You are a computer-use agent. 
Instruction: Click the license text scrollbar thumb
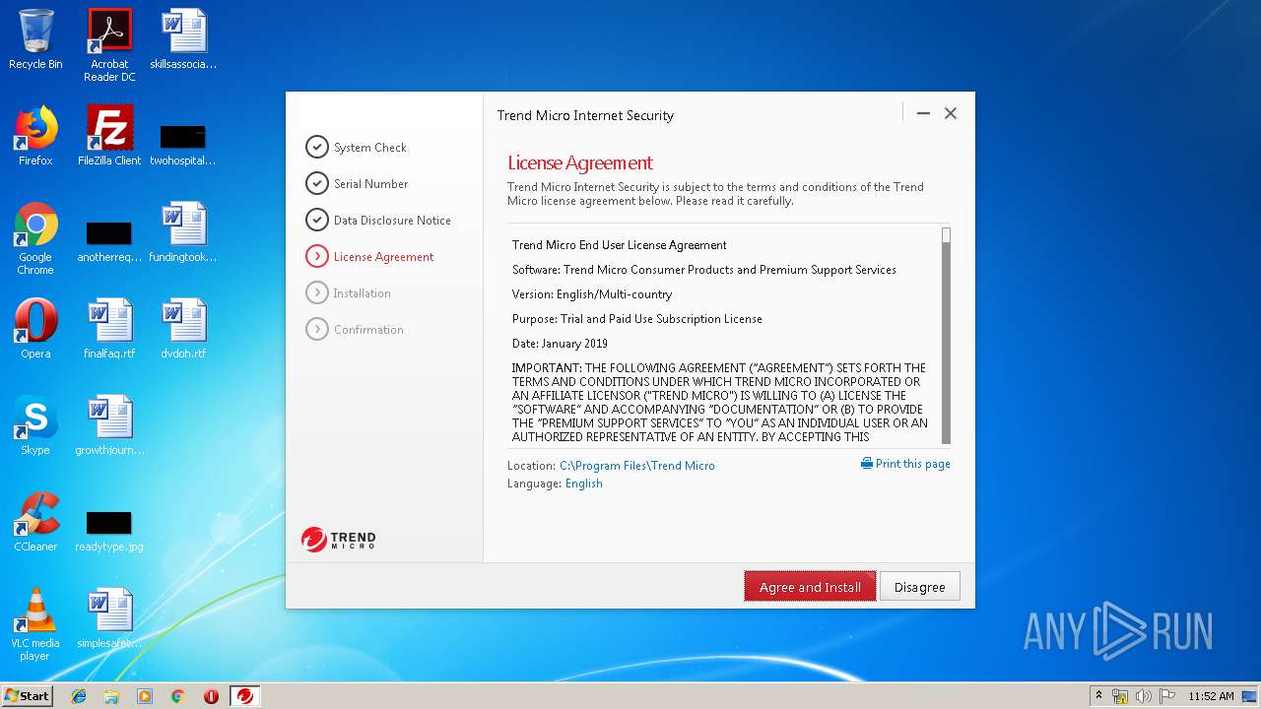946,235
